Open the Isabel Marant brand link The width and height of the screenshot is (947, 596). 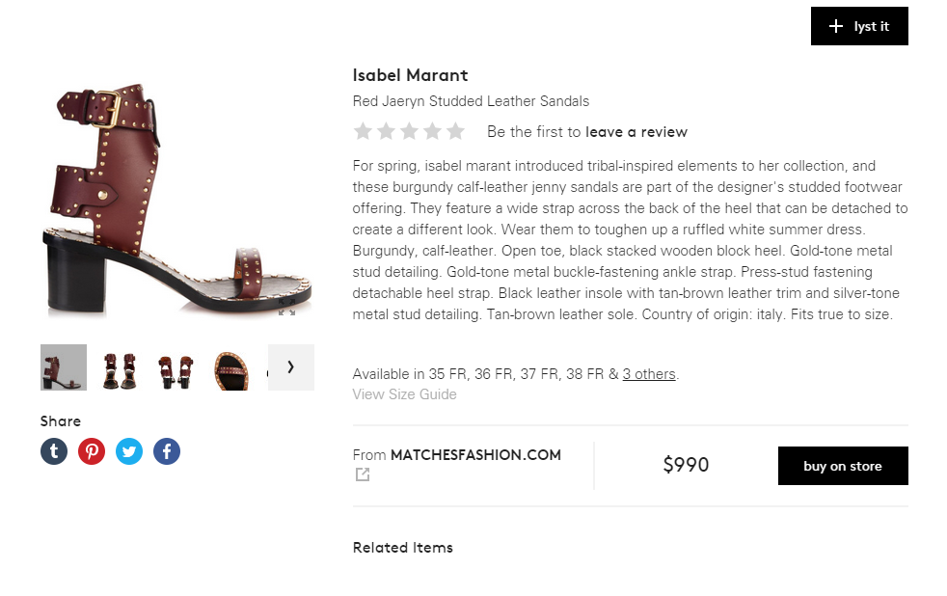[410, 75]
